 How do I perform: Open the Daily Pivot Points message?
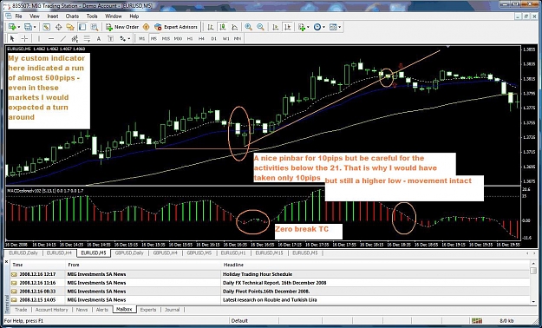point(270,292)
